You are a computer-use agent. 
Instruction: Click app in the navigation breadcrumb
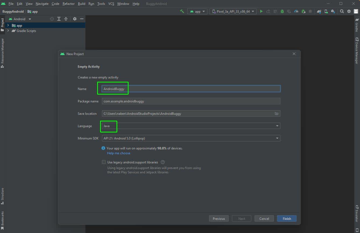(x=33, y=12)
